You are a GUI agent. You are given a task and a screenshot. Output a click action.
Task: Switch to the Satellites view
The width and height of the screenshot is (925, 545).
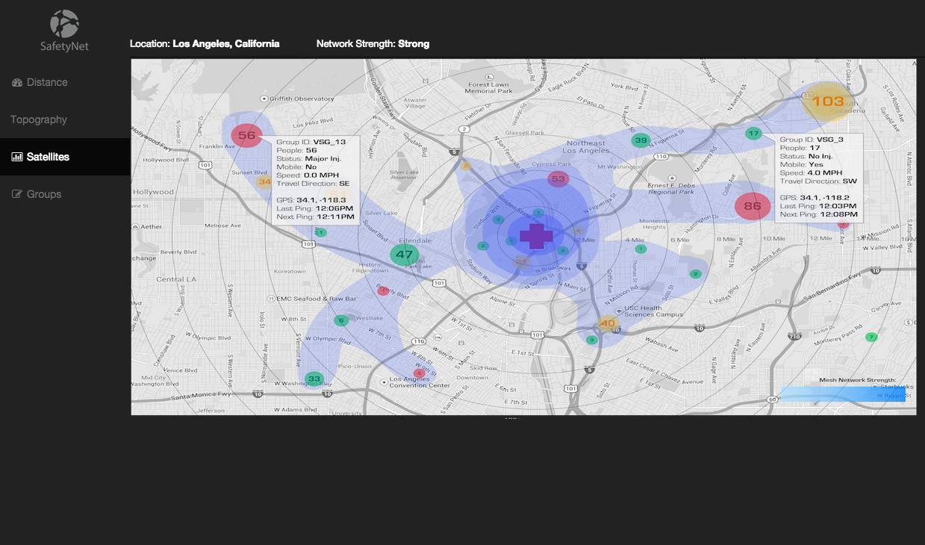pos(65,157)
